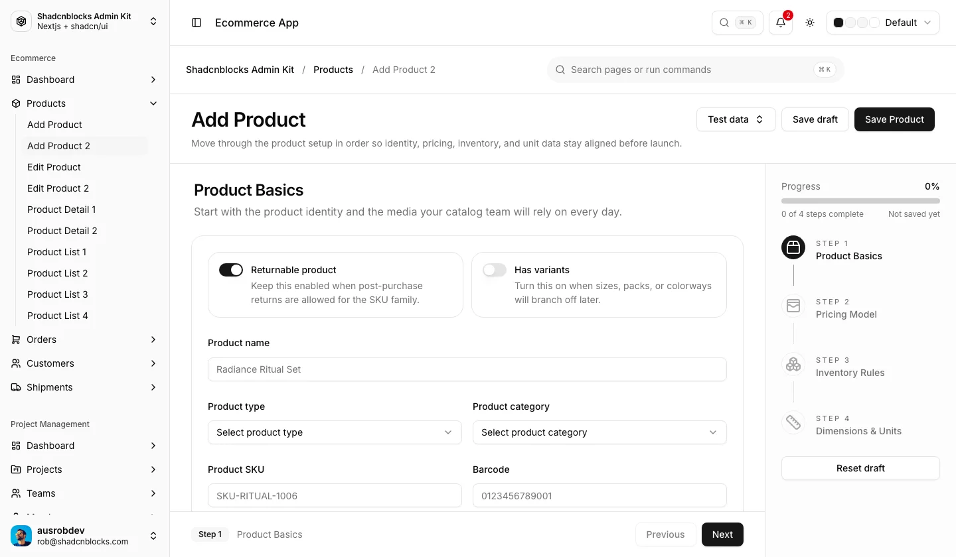Viewport: 956px width, 557px height.
Task: Disable the Returnable product switch
Action: pyautogui.click(x=231, y=270)
